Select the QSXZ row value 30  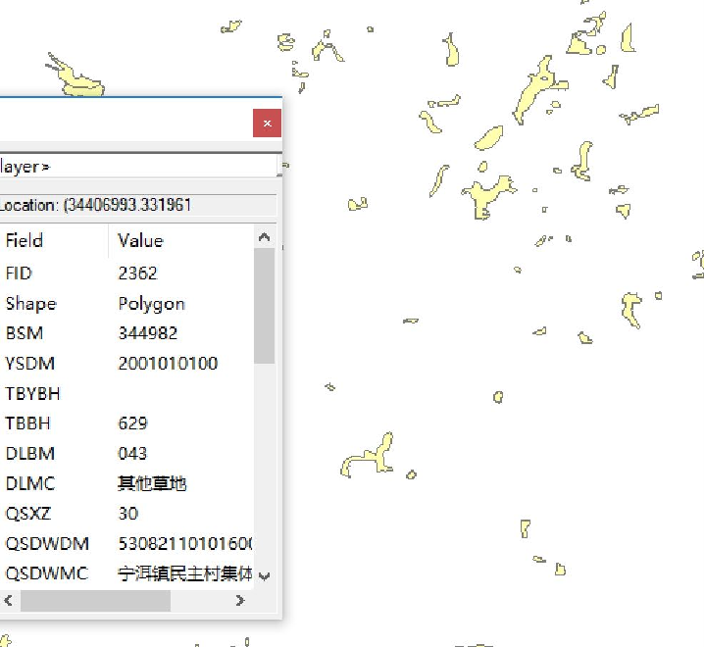(128, 514)
